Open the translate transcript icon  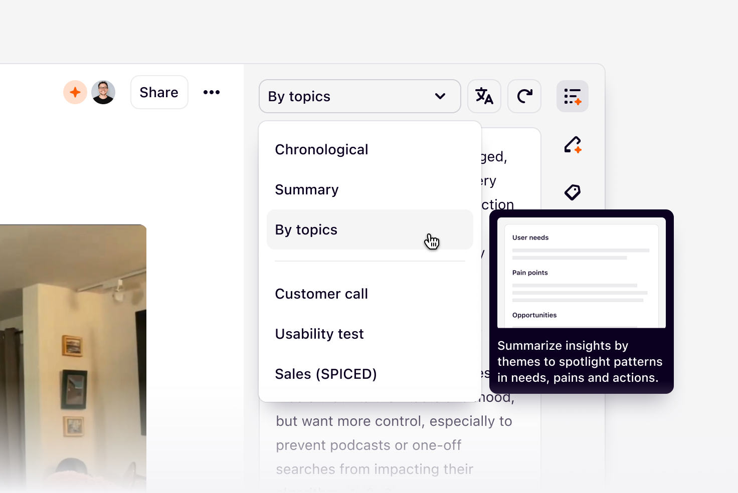tap(484, 96)
